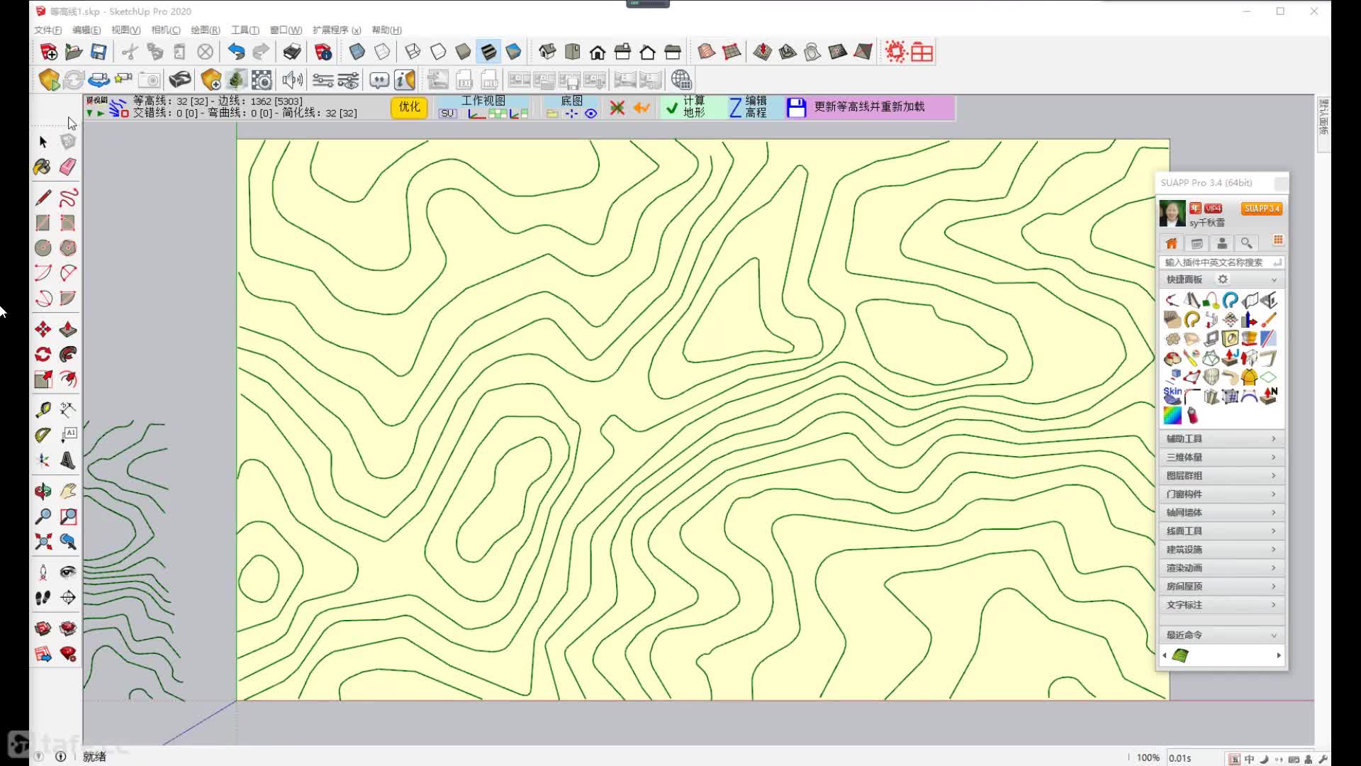
Task: Collapse the 最近命令 section
Action: pyautogui.click(x=1273, y=635)
